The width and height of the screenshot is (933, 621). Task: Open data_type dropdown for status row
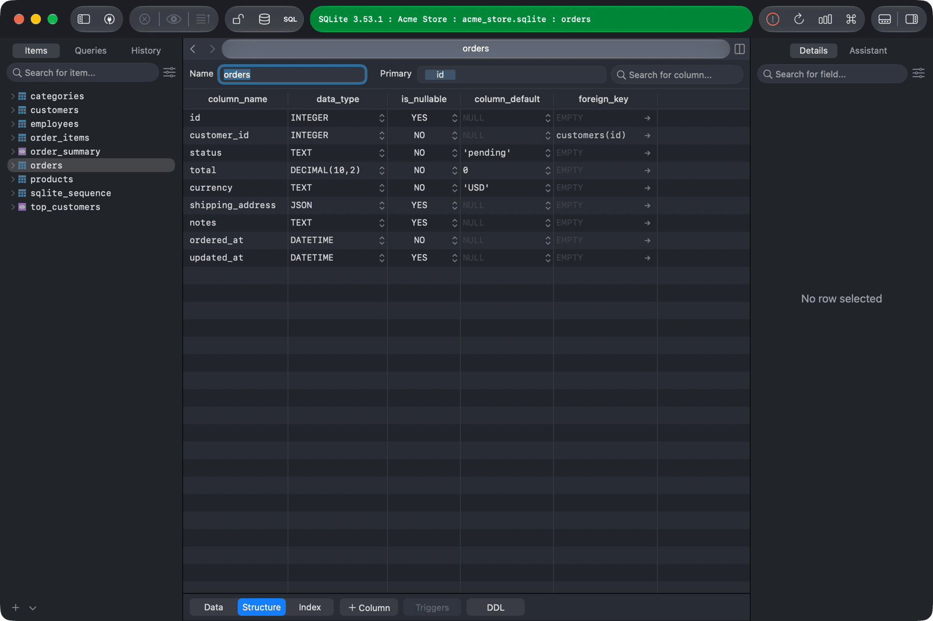click(381, 153)
